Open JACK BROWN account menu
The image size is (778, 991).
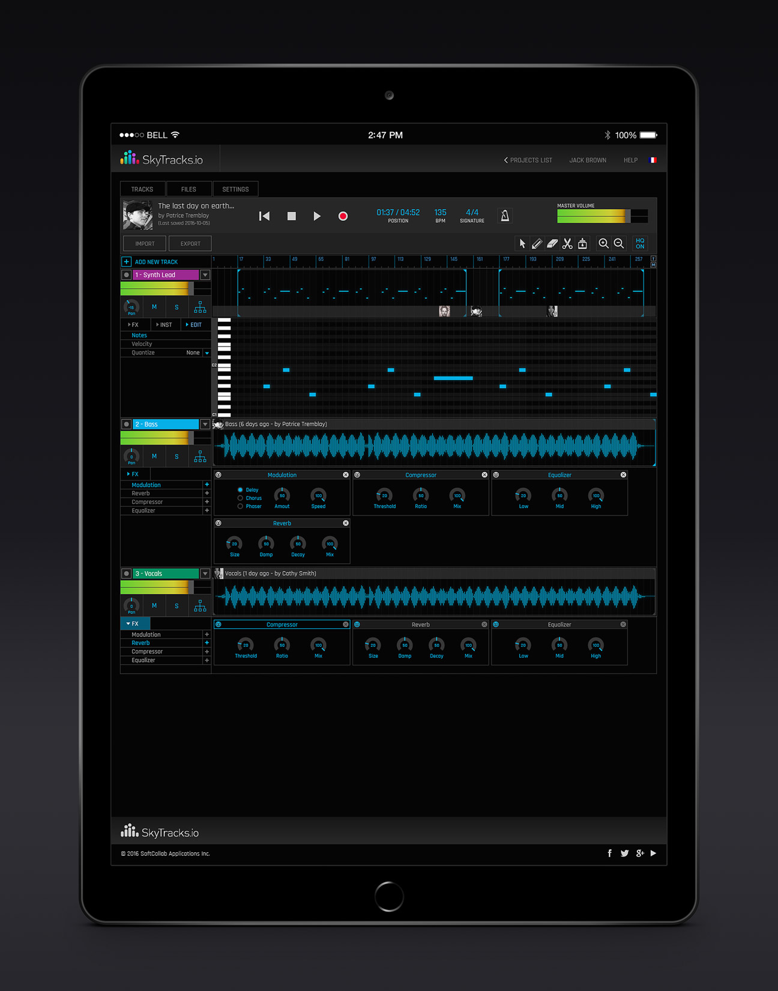588,160
